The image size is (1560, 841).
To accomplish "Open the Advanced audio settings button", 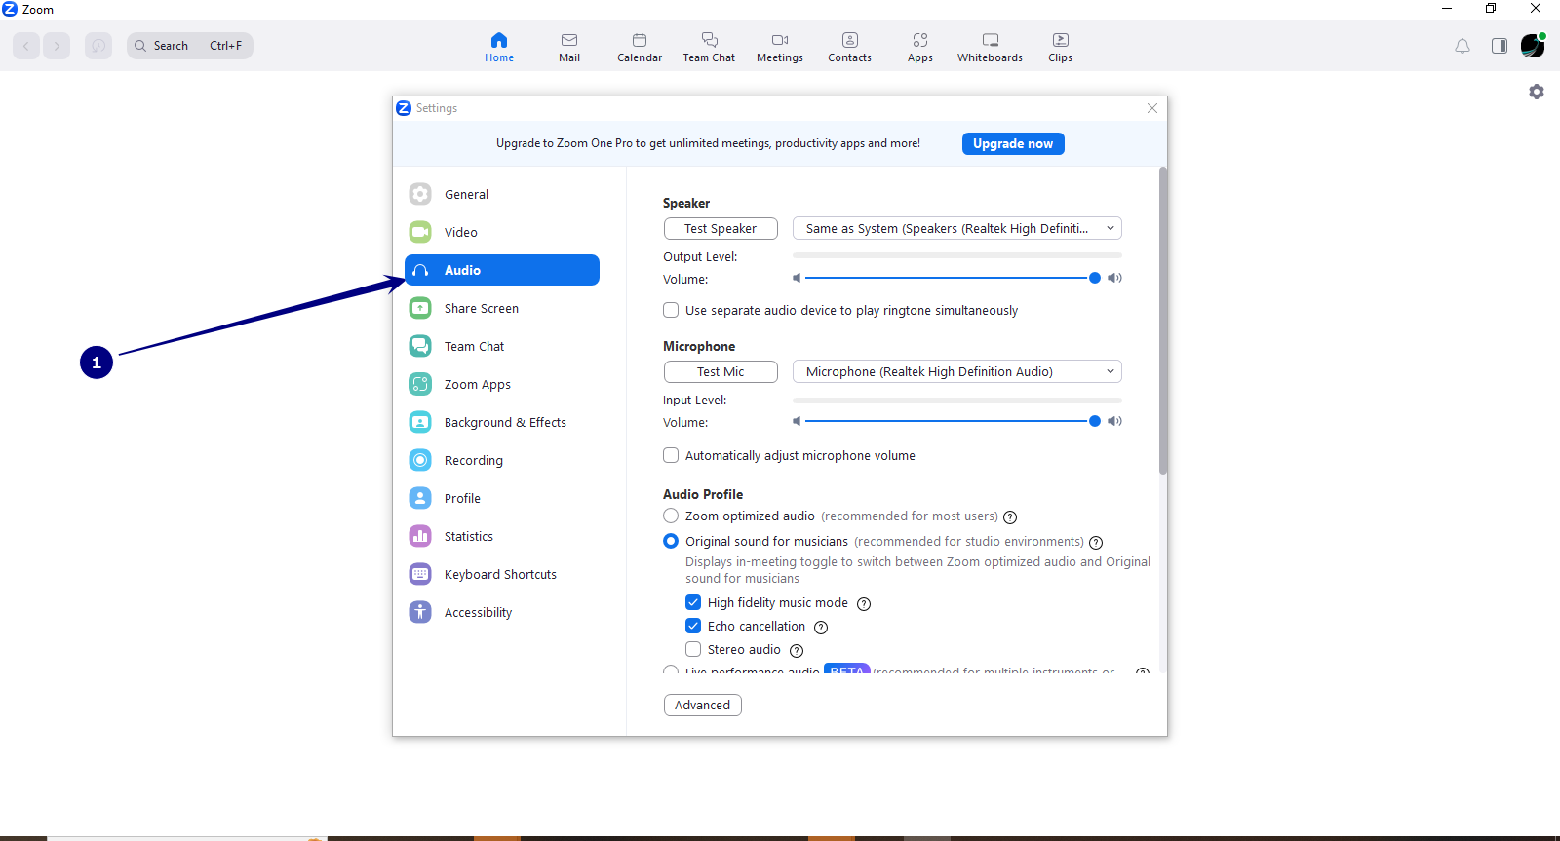I will click(x=702, y=705).
